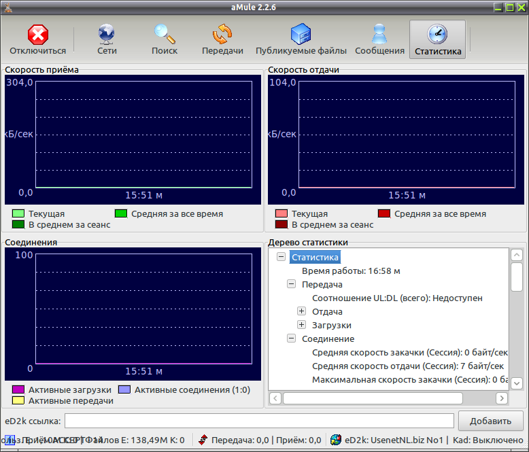Viewport: 529px width, 452px height.
Task: Click the Активные загрузки magenta swatch
Action: [x=18, y=389]
